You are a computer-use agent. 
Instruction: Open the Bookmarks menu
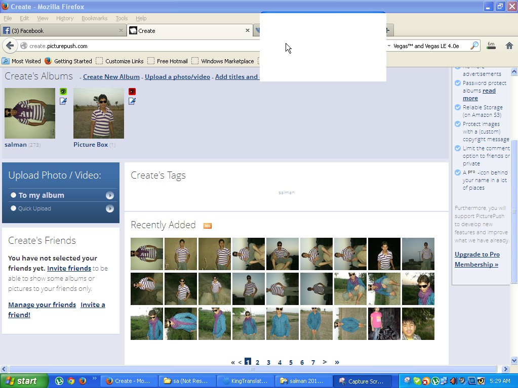(95, 18)
